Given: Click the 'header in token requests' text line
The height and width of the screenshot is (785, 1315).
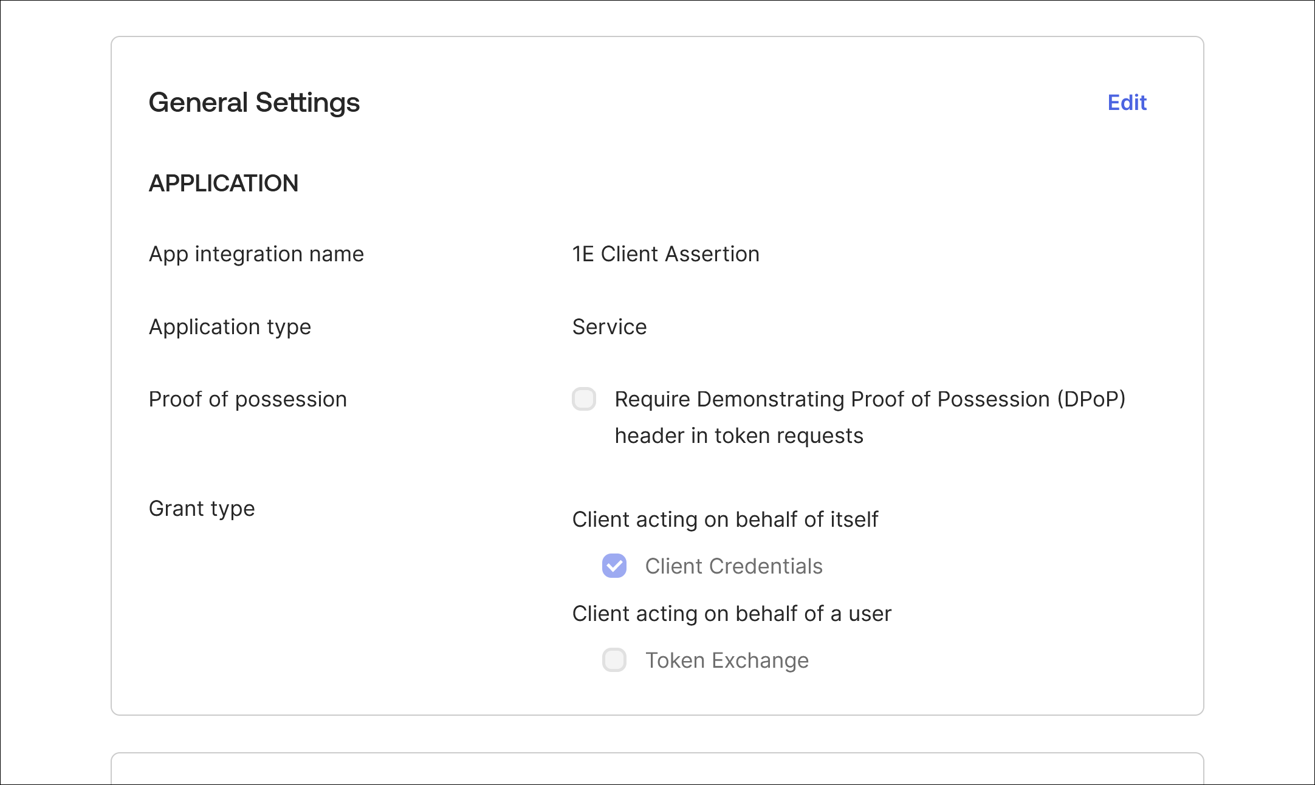Looking at the screenshot, I should [739, 436].
